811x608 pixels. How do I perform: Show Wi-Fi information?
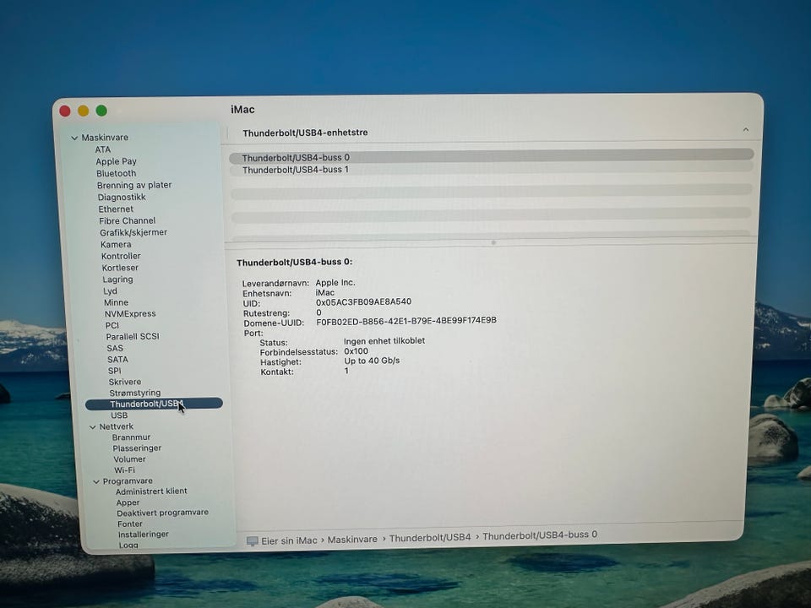coord(125,470)
